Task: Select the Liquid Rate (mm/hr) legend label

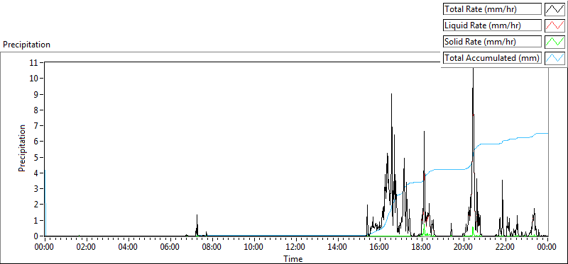Action: [x=492, y=25]
